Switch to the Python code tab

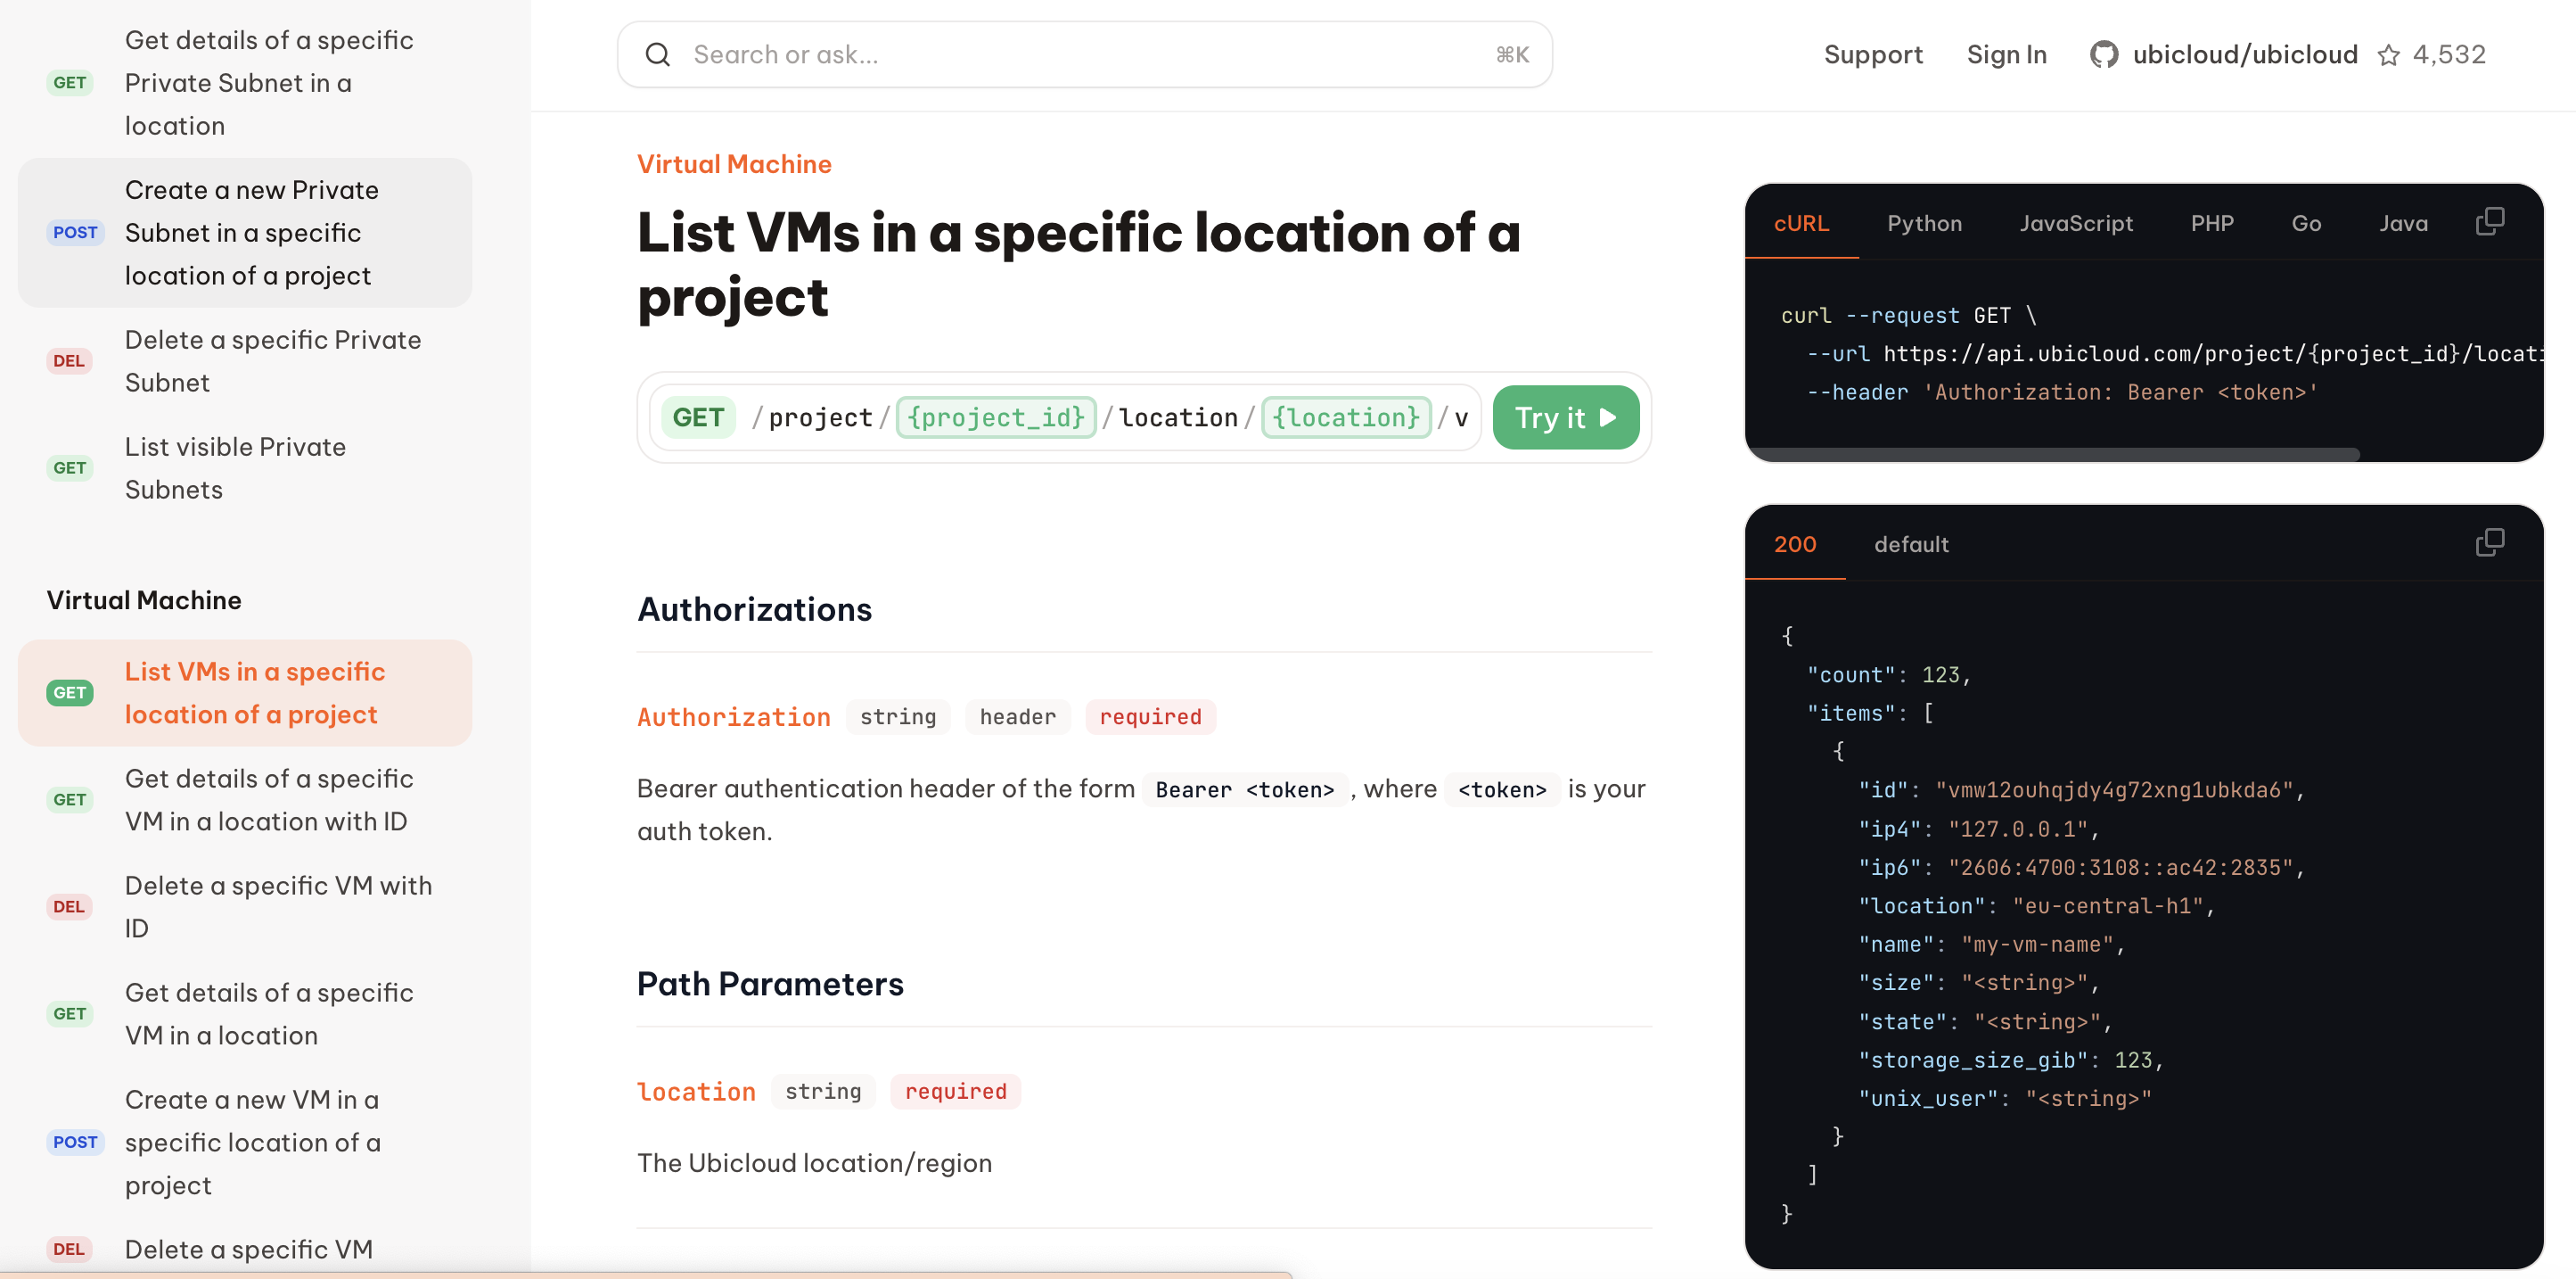pos(1924,223)
